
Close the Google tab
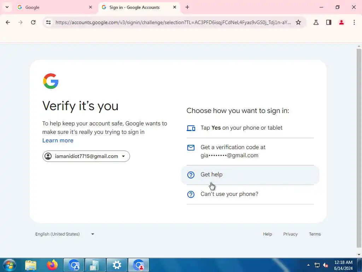(x=90, y=7)
